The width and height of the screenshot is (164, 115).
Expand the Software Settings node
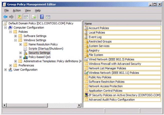[16, 36]
